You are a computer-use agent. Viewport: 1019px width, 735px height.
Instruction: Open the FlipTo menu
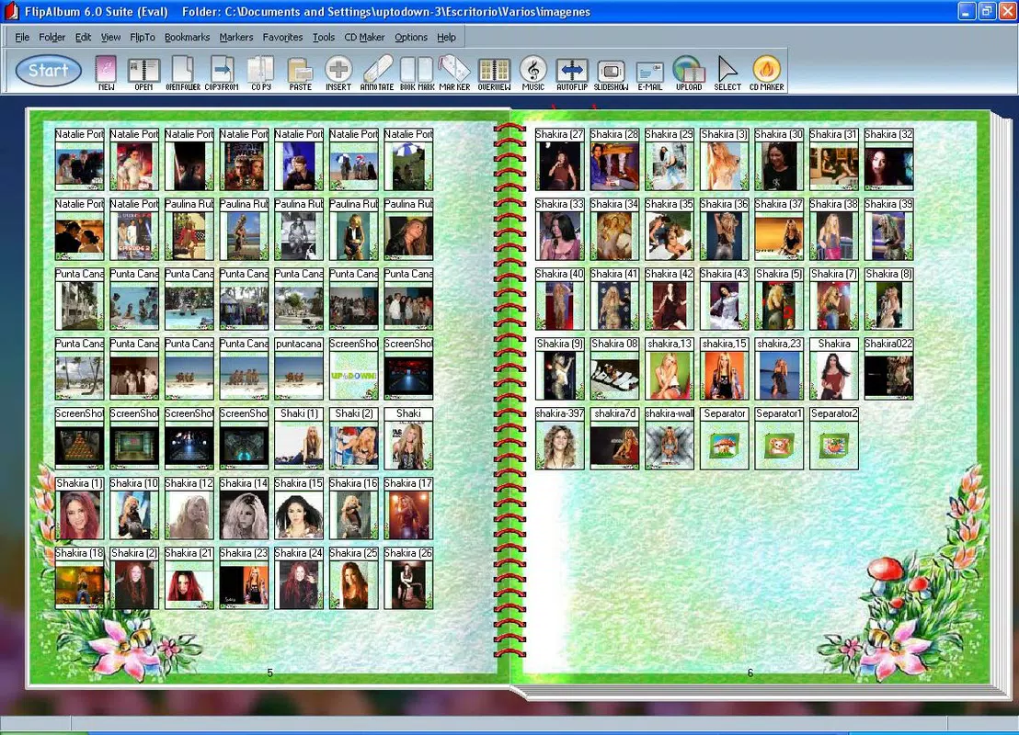click(143, 37)
